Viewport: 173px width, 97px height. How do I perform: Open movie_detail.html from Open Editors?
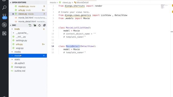[x=28, y=22]
